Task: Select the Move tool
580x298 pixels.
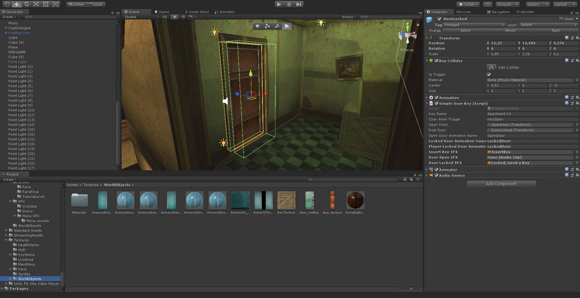Action: [17, 4]
